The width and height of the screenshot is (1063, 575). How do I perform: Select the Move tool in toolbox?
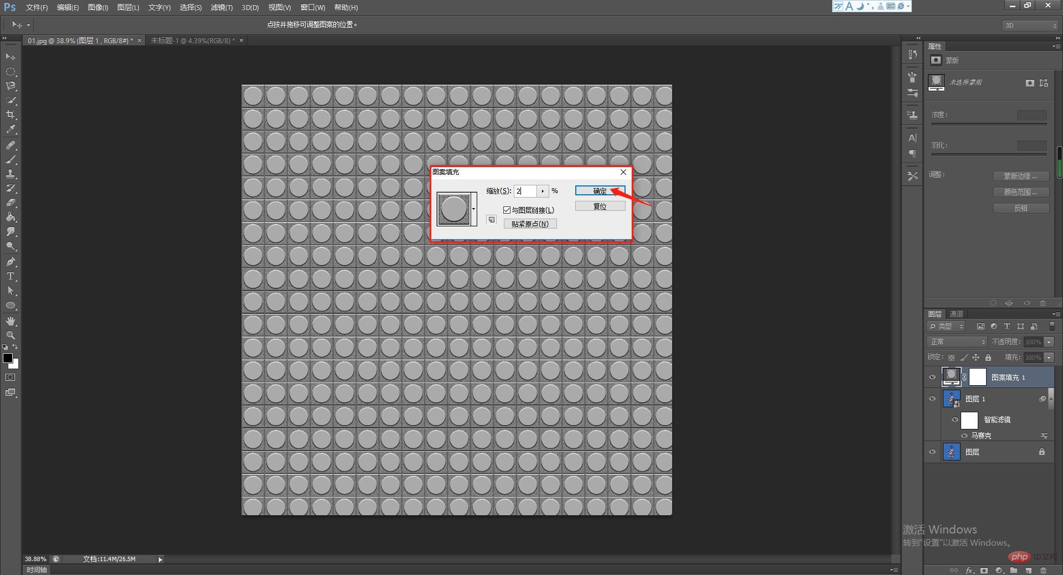(11, 56)
